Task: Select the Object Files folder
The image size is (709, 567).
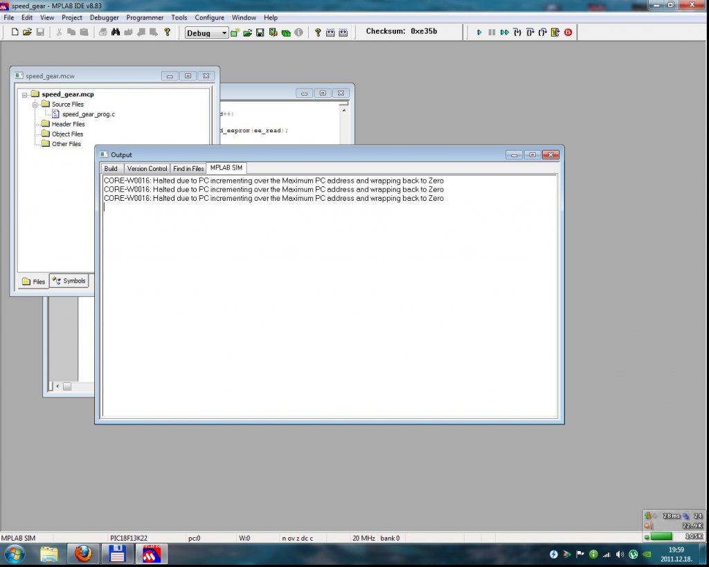Action: coord(67,134)
